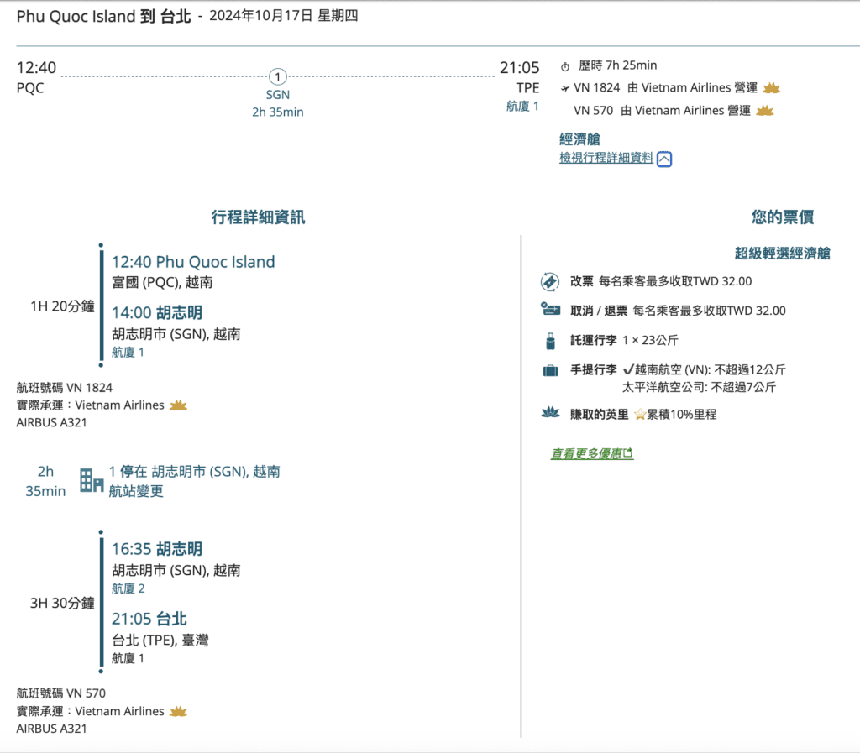
Task: Click the 3H 30分鐘 segment duration
Action: (62, 604)
